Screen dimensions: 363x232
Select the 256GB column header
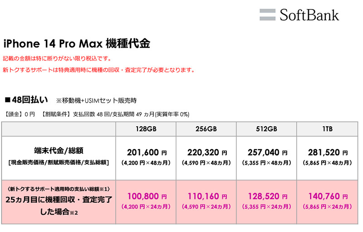206,128
